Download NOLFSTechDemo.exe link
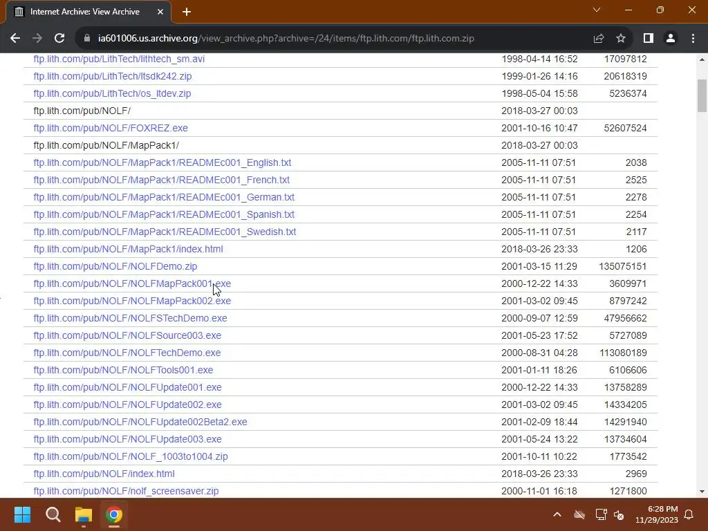708x531 pixels. click(131, 318)
